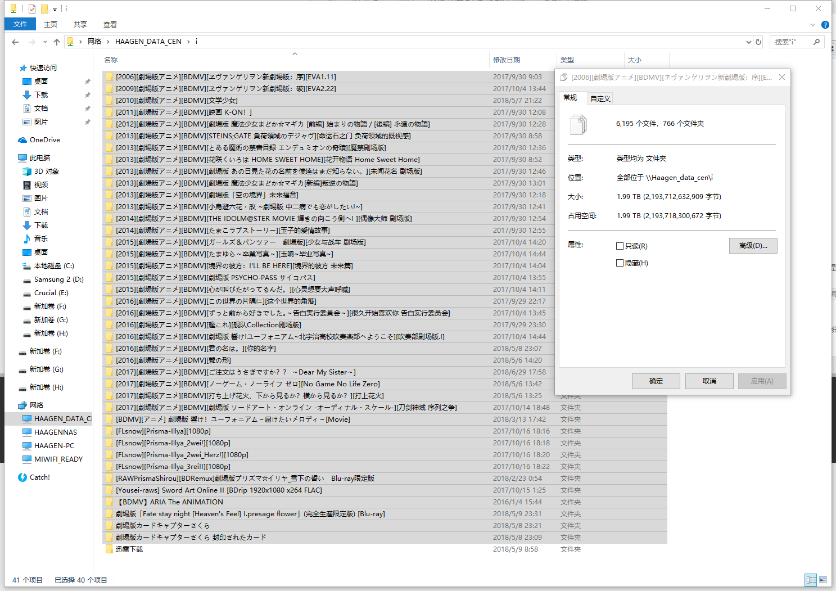Click HAAGEN_DATA_CEN breadcrumb in address bar
The image size is (836, 591).
[148, 42]
